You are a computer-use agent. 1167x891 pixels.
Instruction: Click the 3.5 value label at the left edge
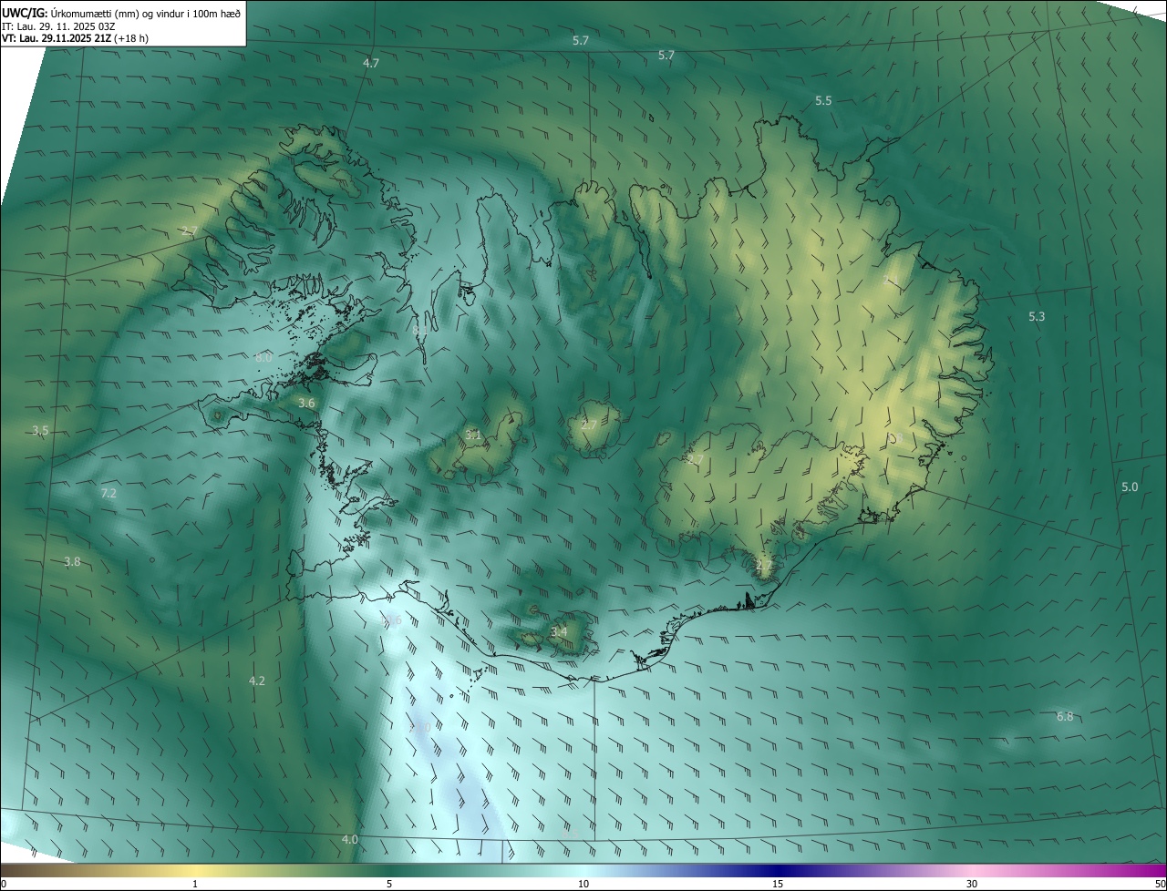click(40, 430)
